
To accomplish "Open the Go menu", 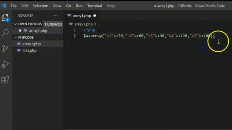I will click(69, 6).
